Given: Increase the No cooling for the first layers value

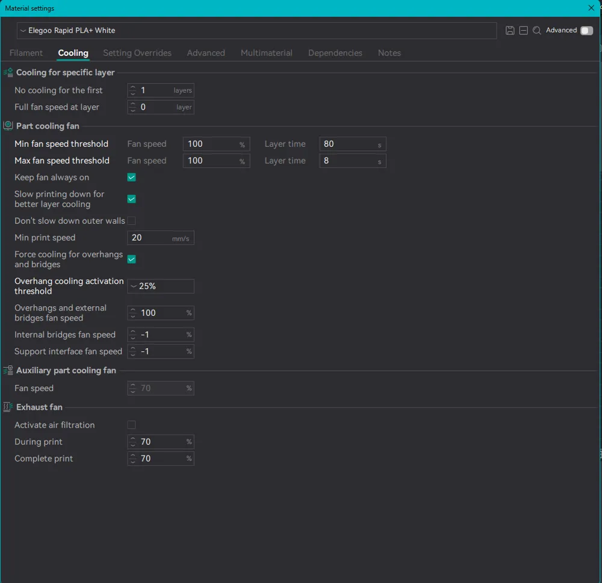Looking at the screenshot, I should tap(133, 87).
